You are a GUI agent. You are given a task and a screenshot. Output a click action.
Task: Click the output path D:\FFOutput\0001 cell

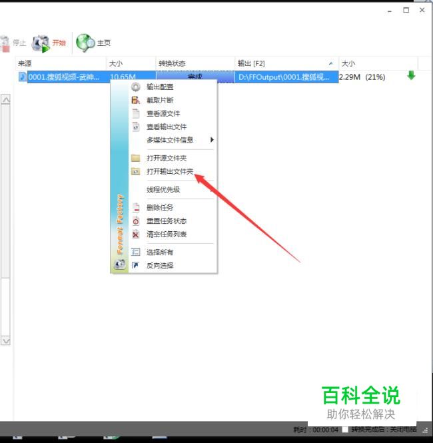tap(286, 77)
